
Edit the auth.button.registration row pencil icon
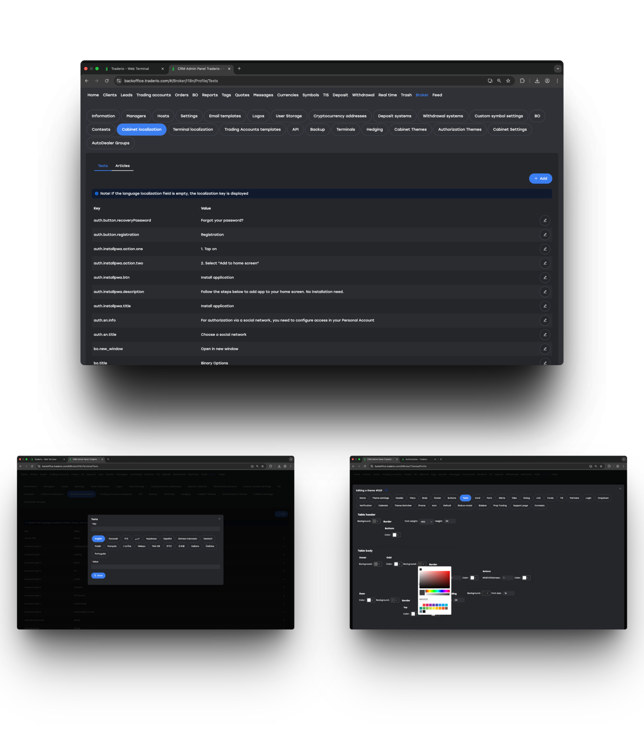545,234
